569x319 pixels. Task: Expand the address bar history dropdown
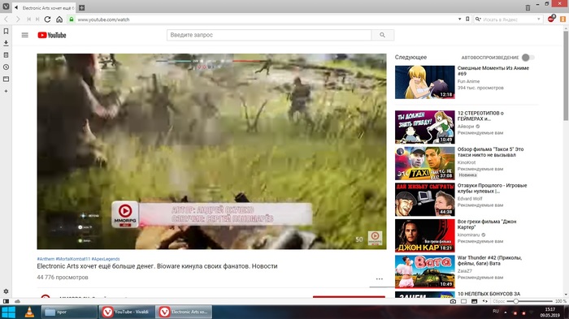[459, 19]
